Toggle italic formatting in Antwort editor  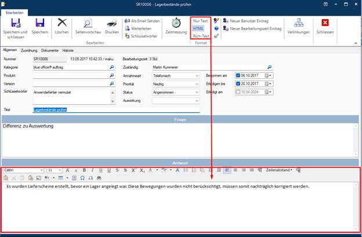point(92,170)
